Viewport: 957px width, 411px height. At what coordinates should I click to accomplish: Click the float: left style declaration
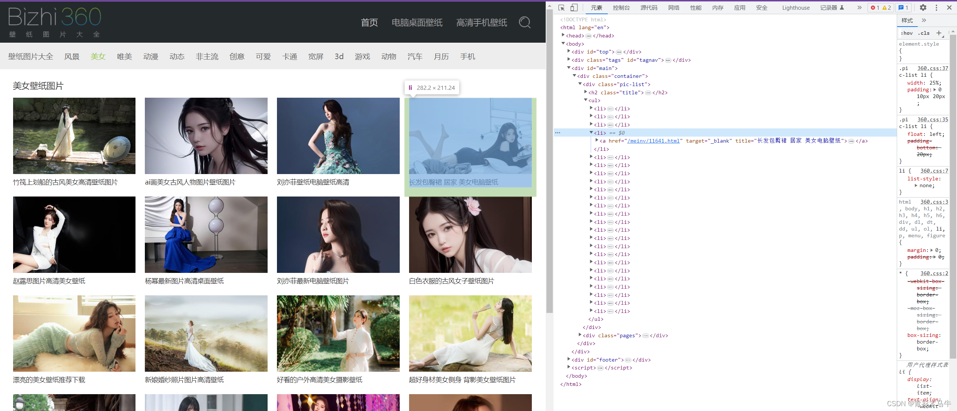click(x=926, y=134)
